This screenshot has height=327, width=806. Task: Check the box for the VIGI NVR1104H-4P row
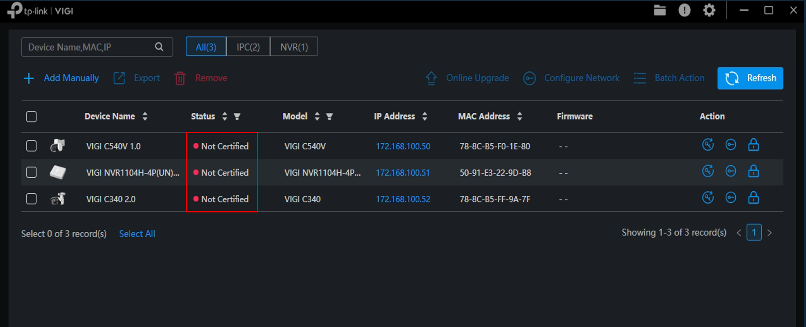click(x=31, y=172)
